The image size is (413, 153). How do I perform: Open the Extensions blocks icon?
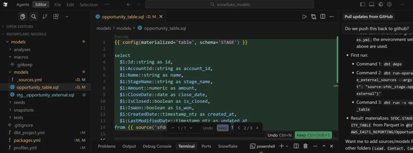click(56, 16)
